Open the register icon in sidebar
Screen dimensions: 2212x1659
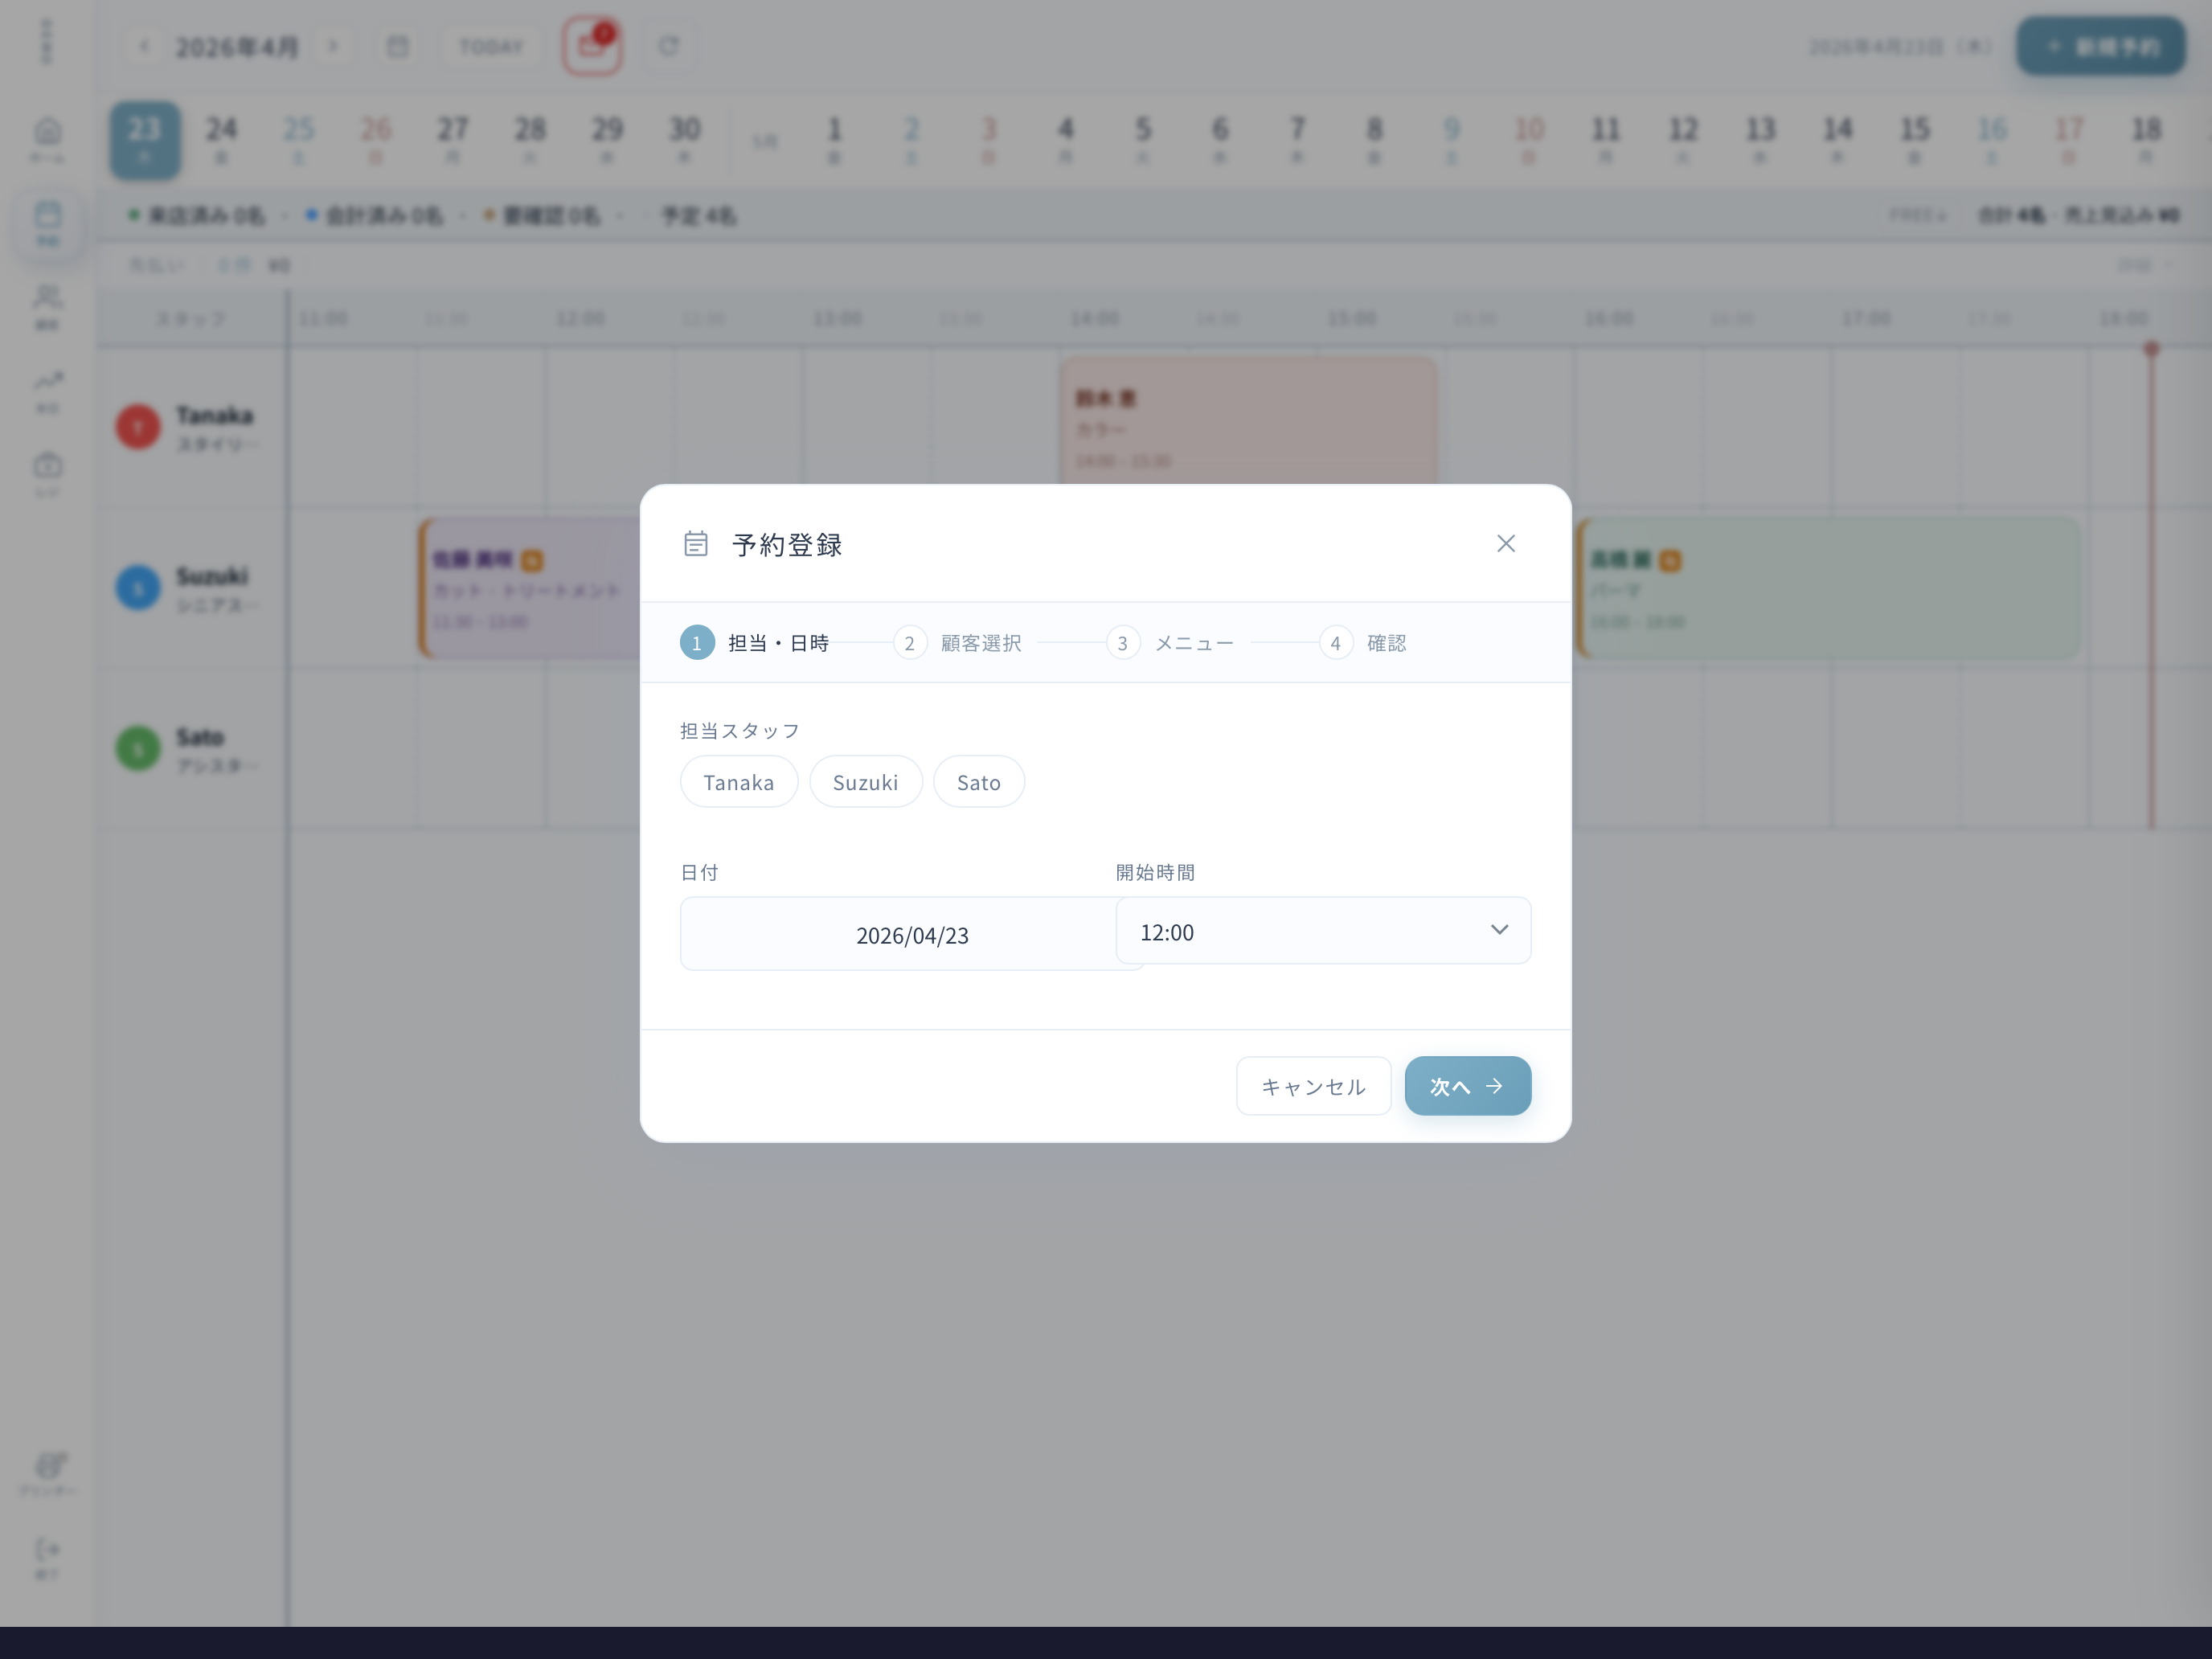point(48,475)
